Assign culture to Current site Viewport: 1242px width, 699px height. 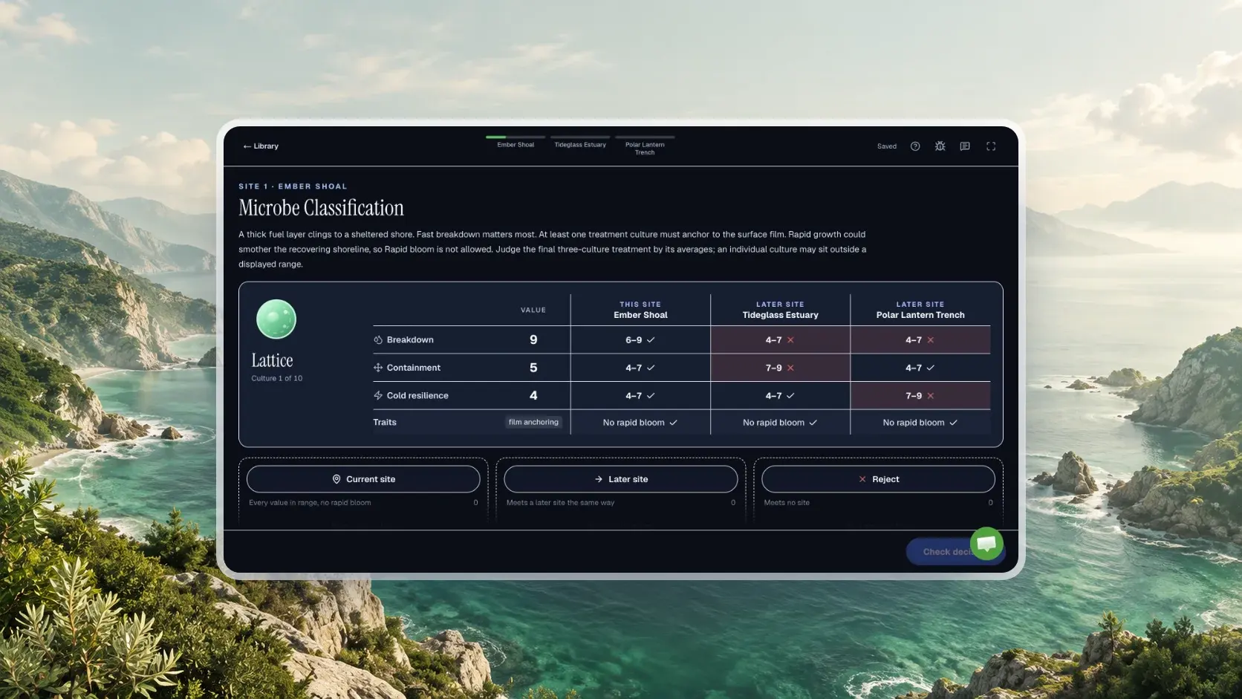pos(363,479)
